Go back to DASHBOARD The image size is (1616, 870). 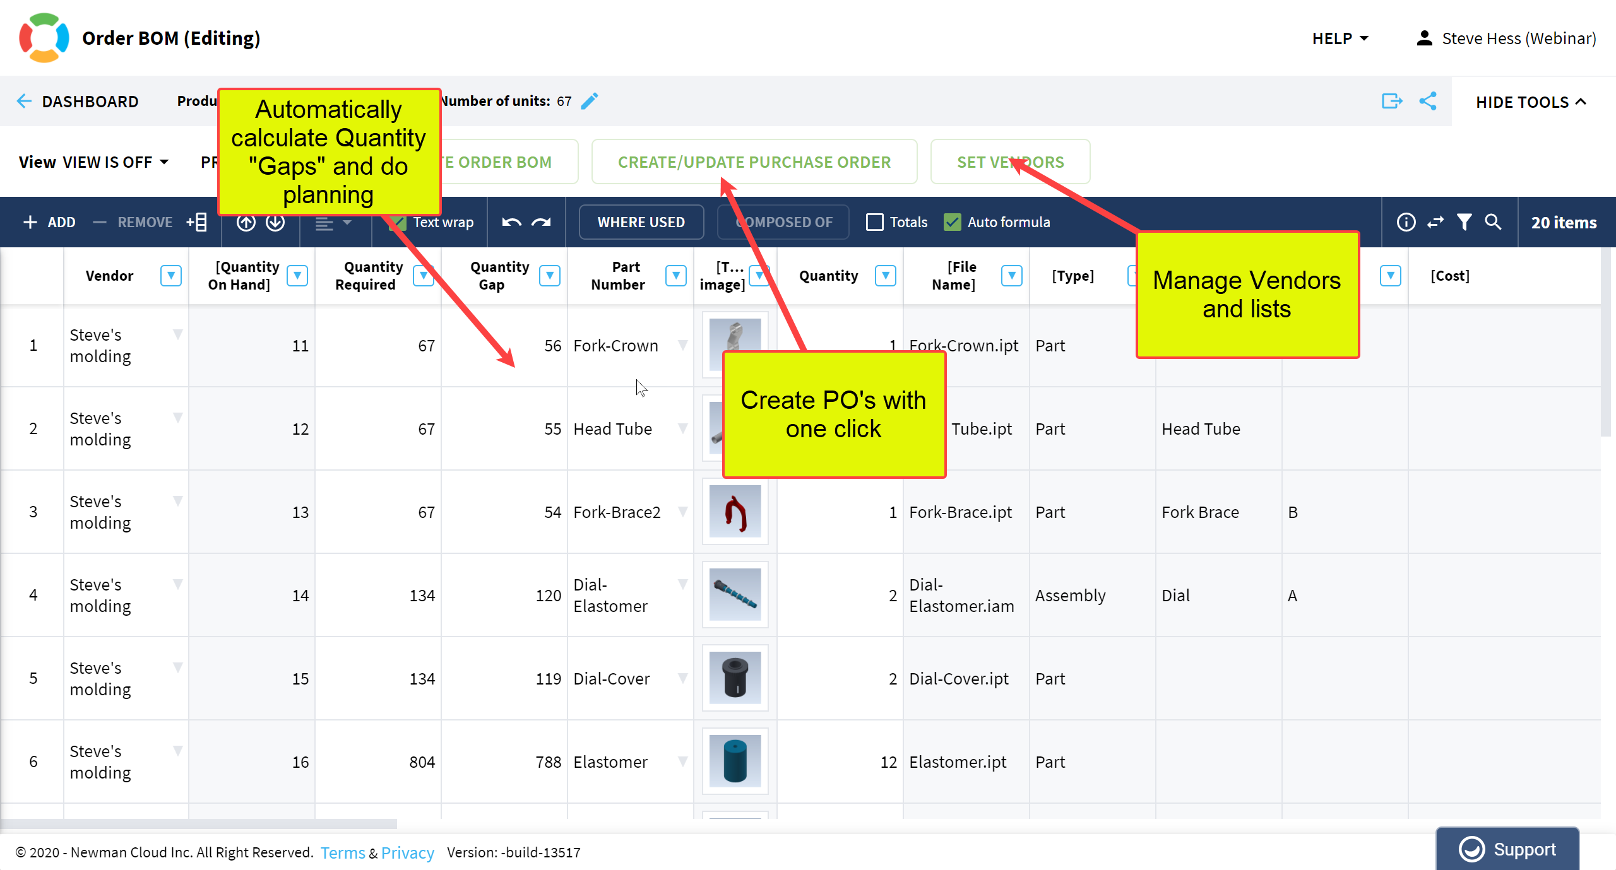(x=78, y=102)
